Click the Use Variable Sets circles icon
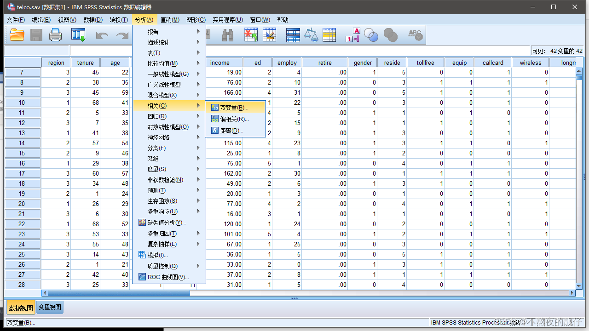Image resolution: width=589 pixels, height=331 pixels. coord(371,35)
